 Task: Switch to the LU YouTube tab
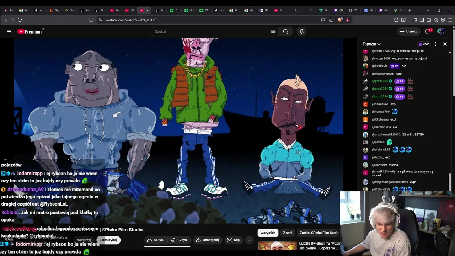click(x=129, y=10)
